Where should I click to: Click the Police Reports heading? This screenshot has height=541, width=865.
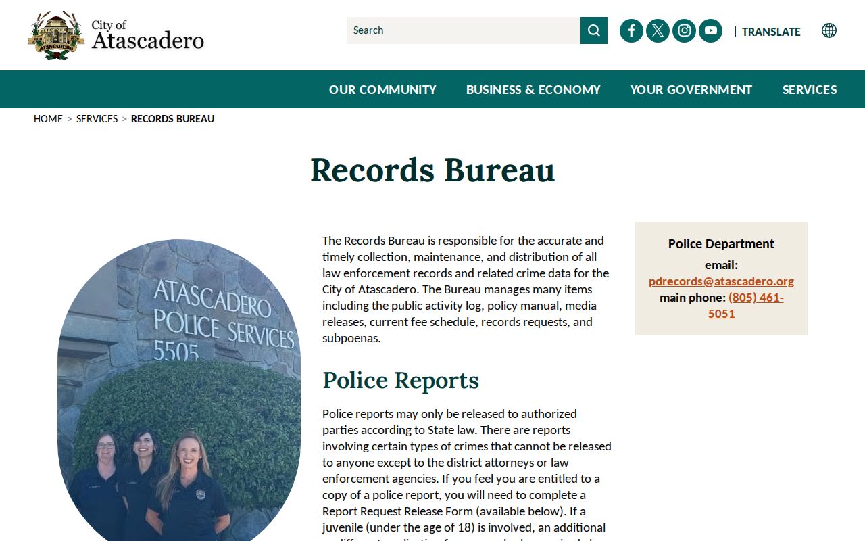pos(401,380)
